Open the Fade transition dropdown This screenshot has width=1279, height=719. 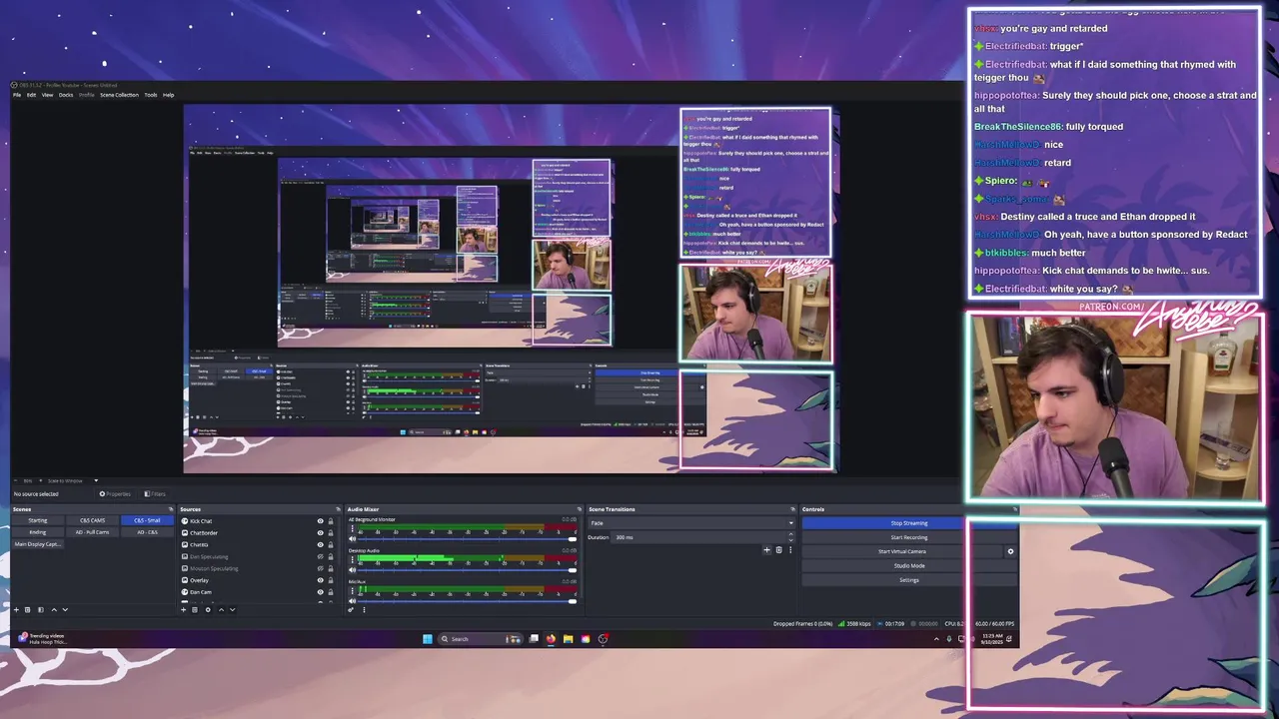691,523
